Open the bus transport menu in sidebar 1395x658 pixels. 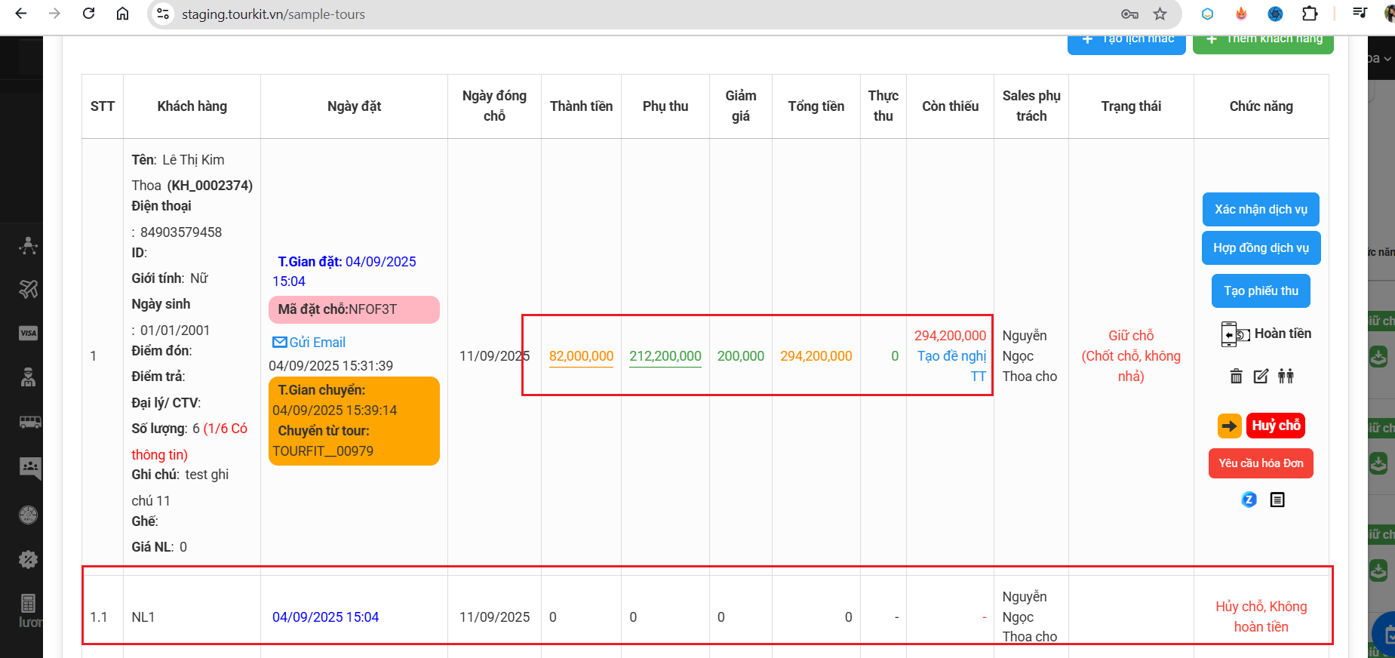29,422
